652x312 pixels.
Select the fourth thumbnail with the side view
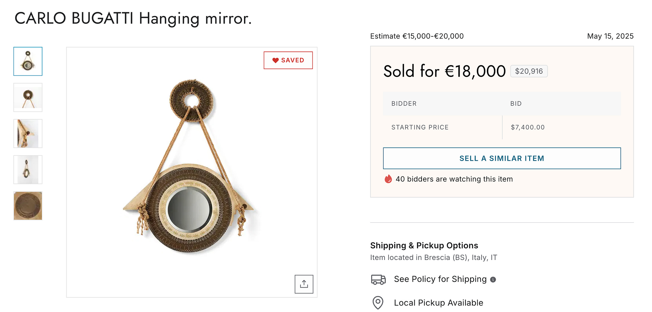pos(28,170)
